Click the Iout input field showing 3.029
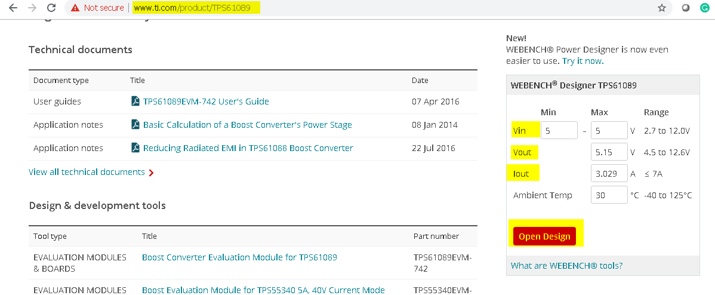This screenshot has width=715, height=295. pos(609,173)
